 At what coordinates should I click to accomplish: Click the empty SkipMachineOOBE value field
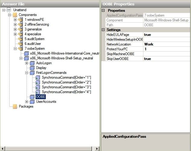point(166,54)
